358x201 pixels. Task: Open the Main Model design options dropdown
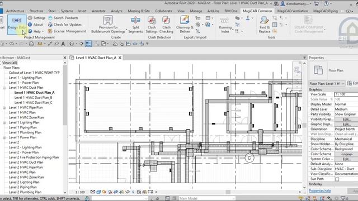coord(207,198)
